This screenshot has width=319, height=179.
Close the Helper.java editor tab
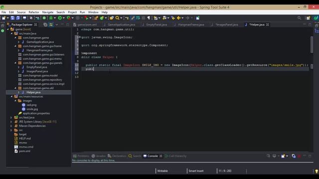point(268,24)
